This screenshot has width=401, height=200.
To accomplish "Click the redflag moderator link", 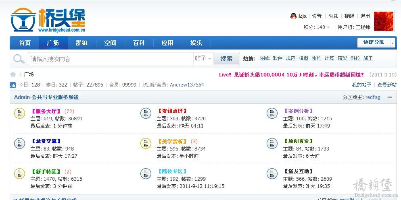I will click(373, 97).
